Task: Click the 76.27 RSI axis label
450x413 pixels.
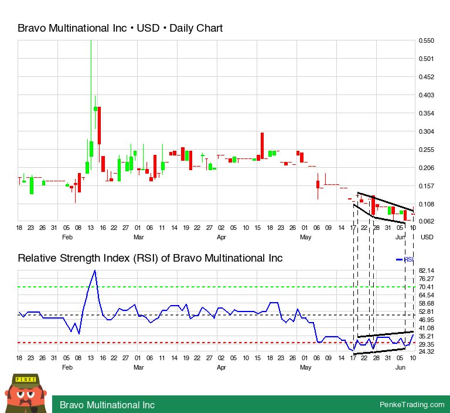Action: point(427,279)
